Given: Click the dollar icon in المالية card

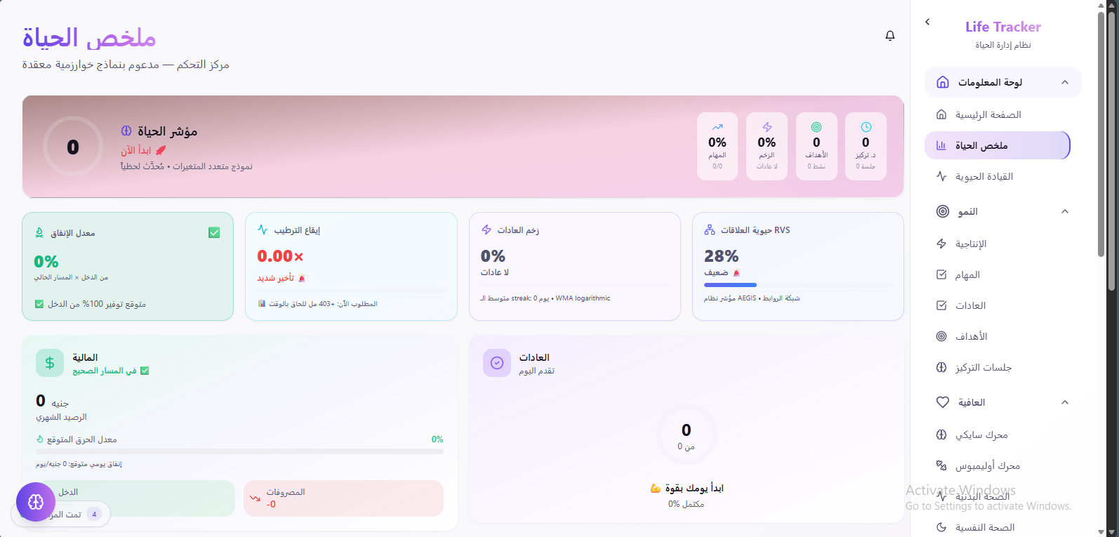Looking at the screenshot, I should 50,363.
